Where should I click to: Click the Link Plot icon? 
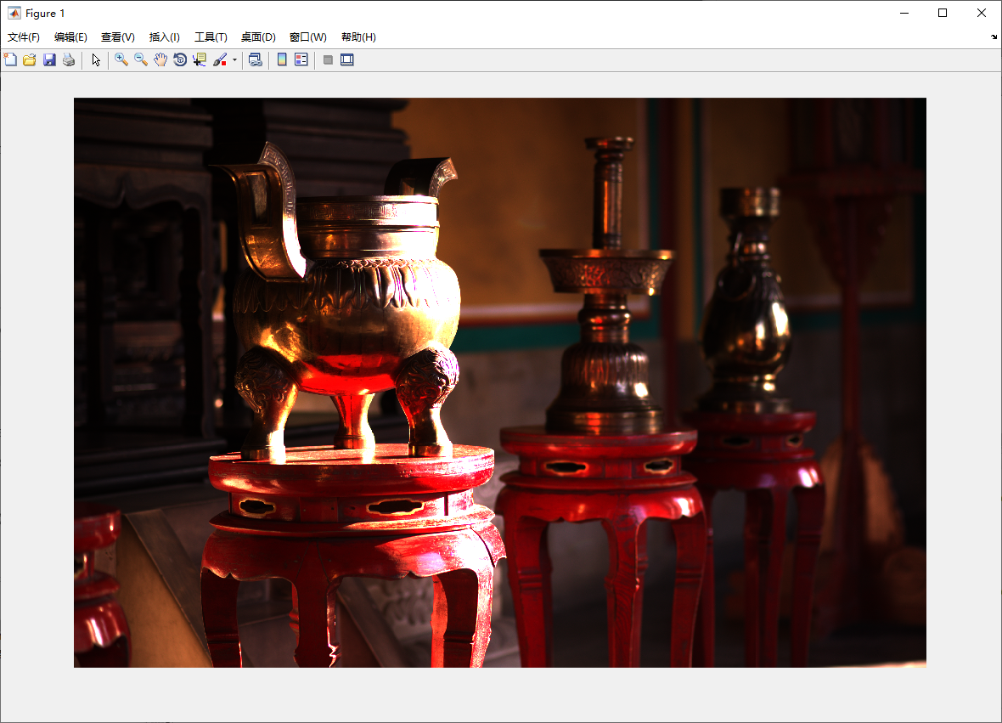[x=256, y=60]
